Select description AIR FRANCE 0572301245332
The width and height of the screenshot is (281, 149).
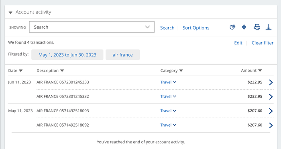tap(63, 96)
